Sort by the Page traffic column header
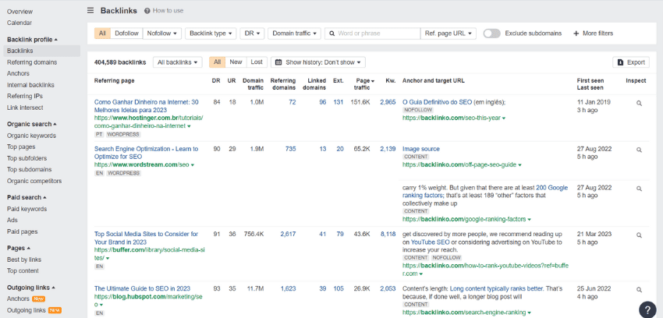Viewport: 663px width, 318px height. (363, 84)
